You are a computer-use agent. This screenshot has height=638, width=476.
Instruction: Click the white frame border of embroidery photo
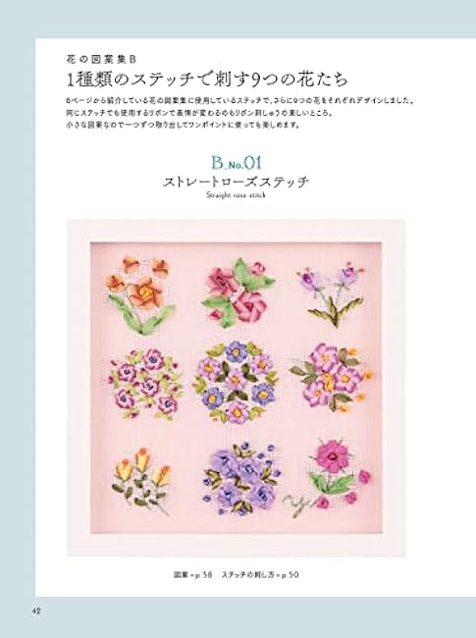click(236, 231)
